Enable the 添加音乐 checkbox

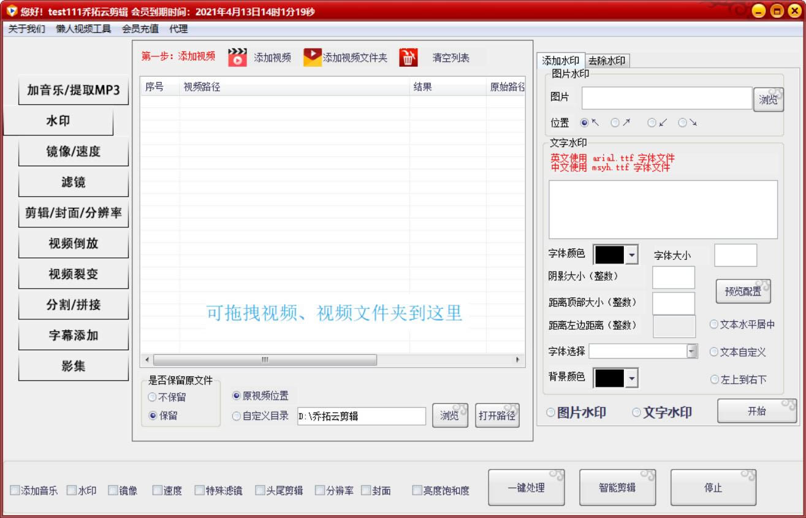pos(15,490)
